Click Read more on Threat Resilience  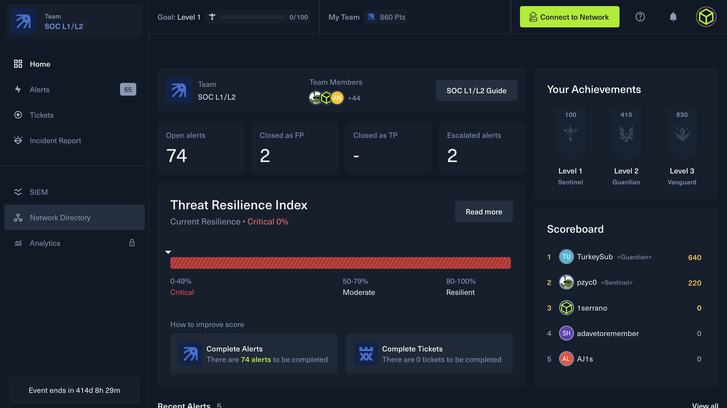[484, 212]
